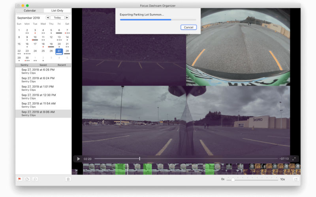Click the share icon at bottom right

[295, 179]
